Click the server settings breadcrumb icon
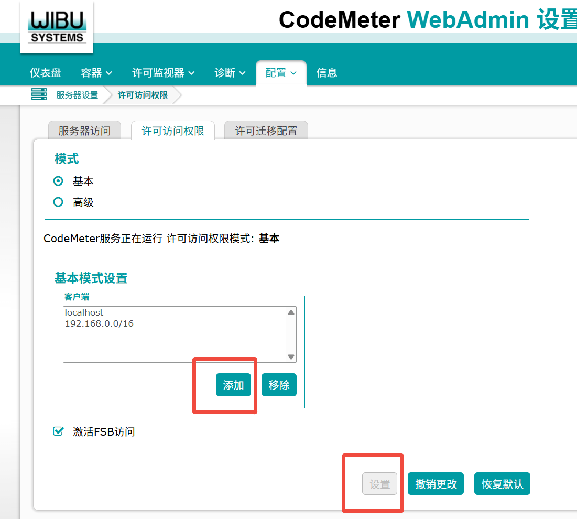 click(x=39, y=94)
